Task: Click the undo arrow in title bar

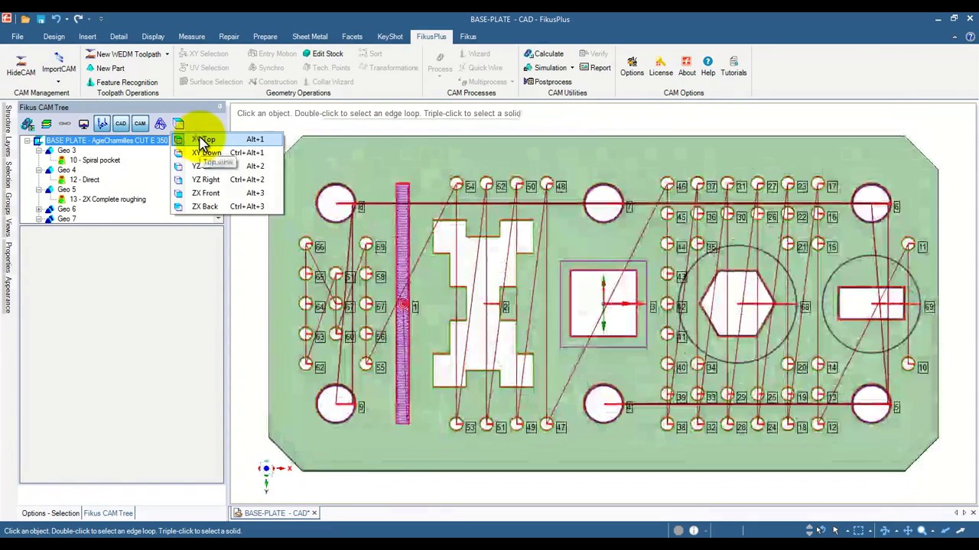Action: pos(56,18)
